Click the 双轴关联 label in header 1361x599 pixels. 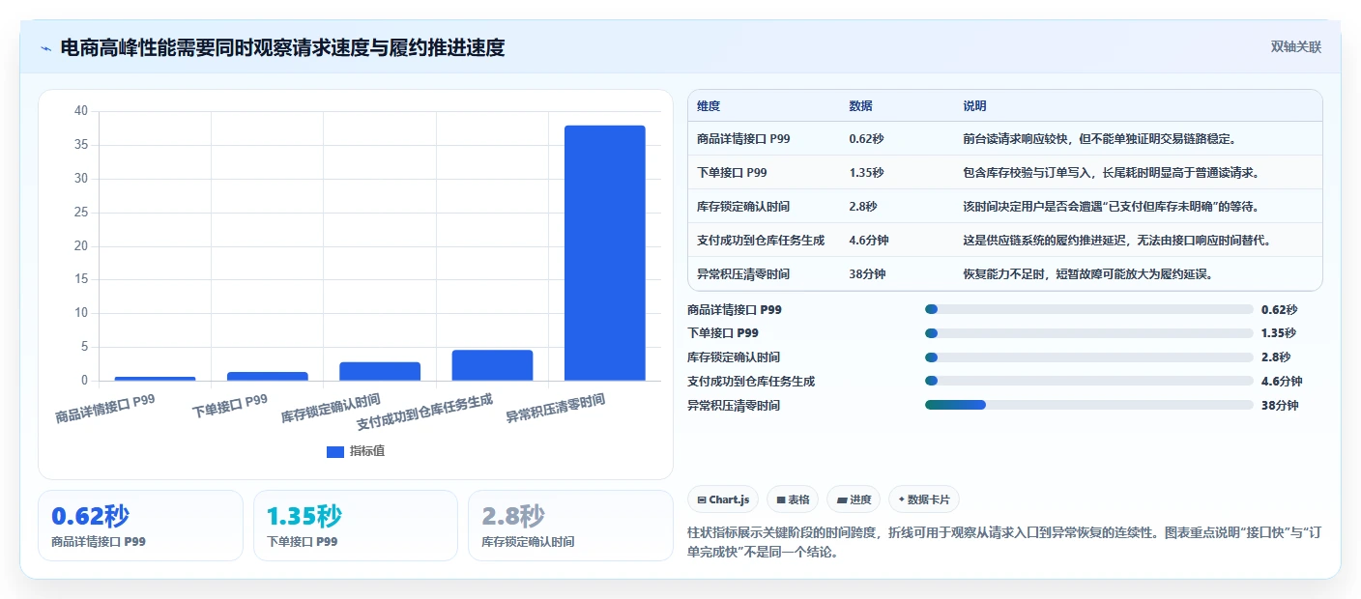[1295, 47]
